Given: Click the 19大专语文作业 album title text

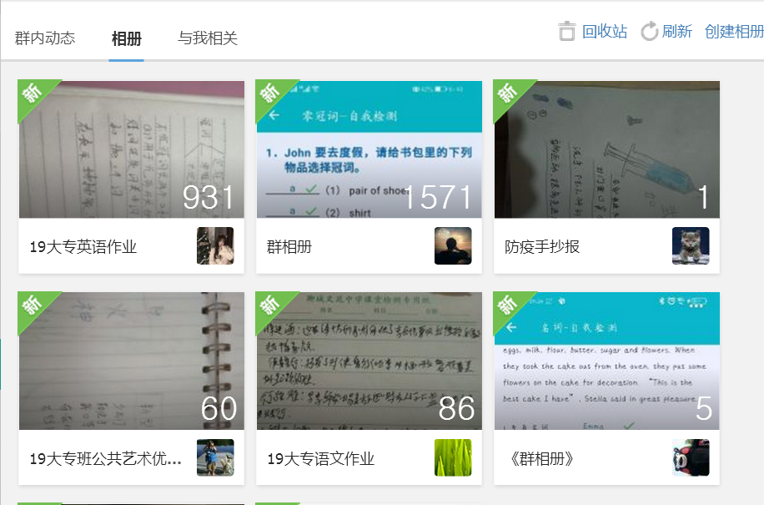Looking at the screenshot, I should (x=320, y=459).
